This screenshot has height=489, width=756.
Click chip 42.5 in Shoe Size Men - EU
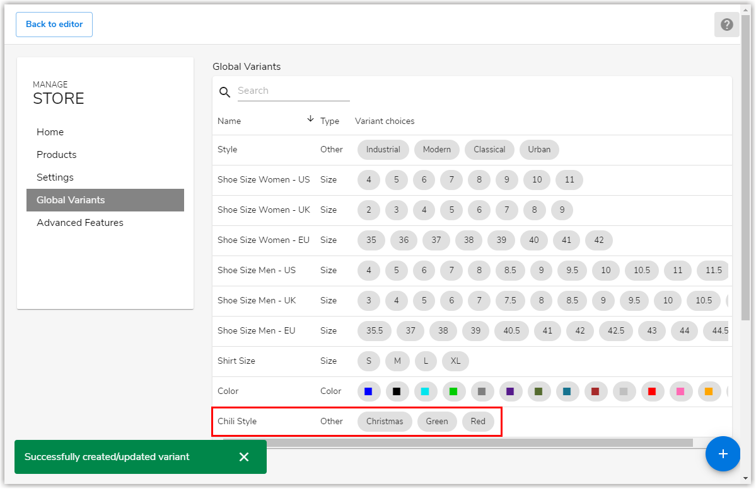coord(615,331)
